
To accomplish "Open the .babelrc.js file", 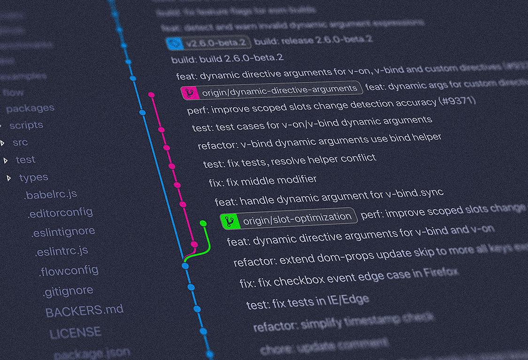I will click(x=51, y=195).
